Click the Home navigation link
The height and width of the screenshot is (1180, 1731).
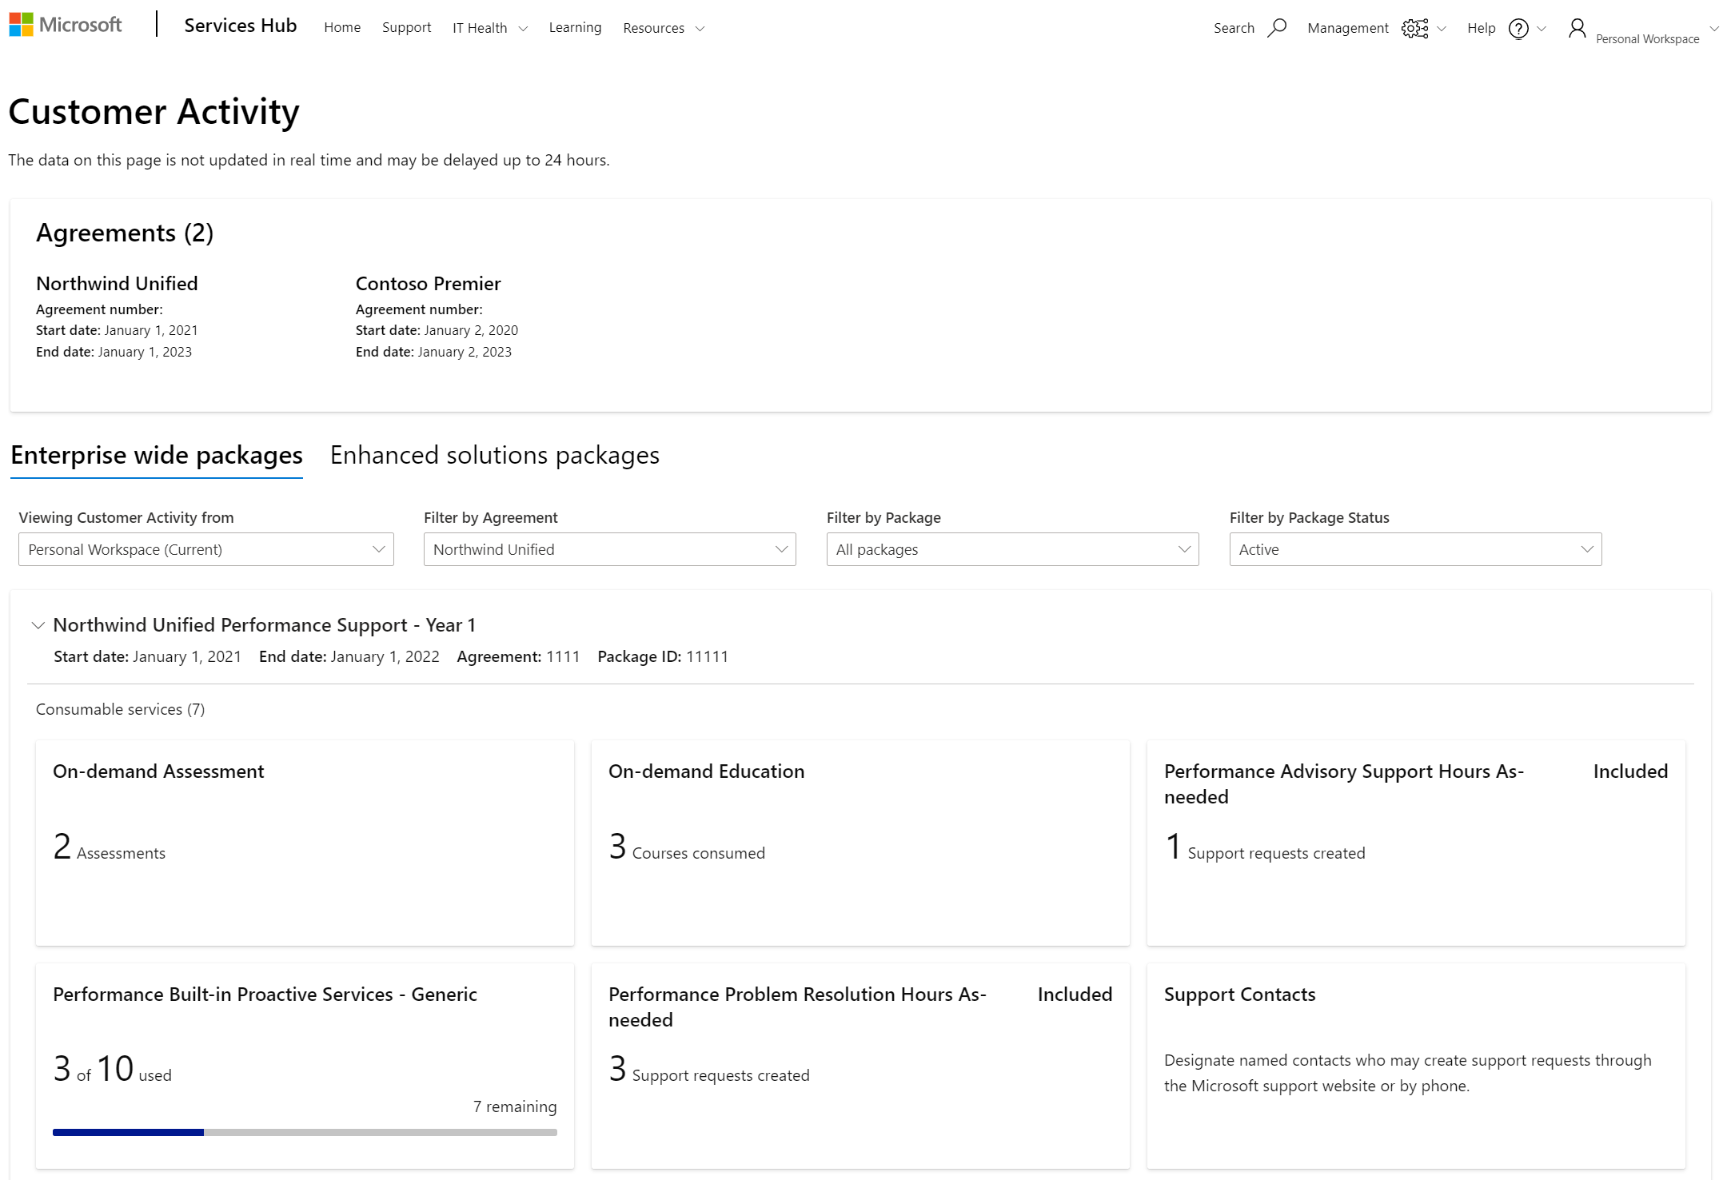click(x=341, y=28)
